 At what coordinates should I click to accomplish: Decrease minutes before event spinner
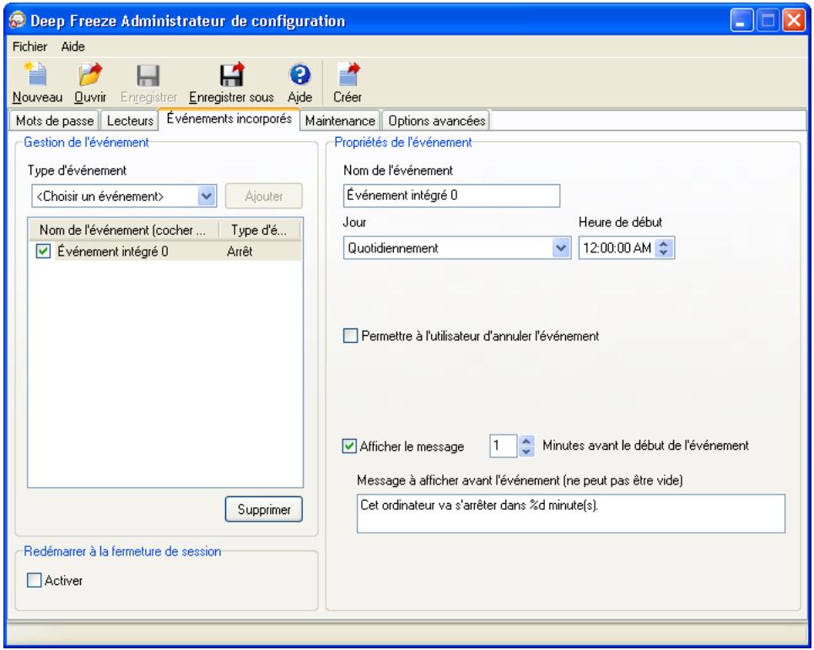click(526, 451)
